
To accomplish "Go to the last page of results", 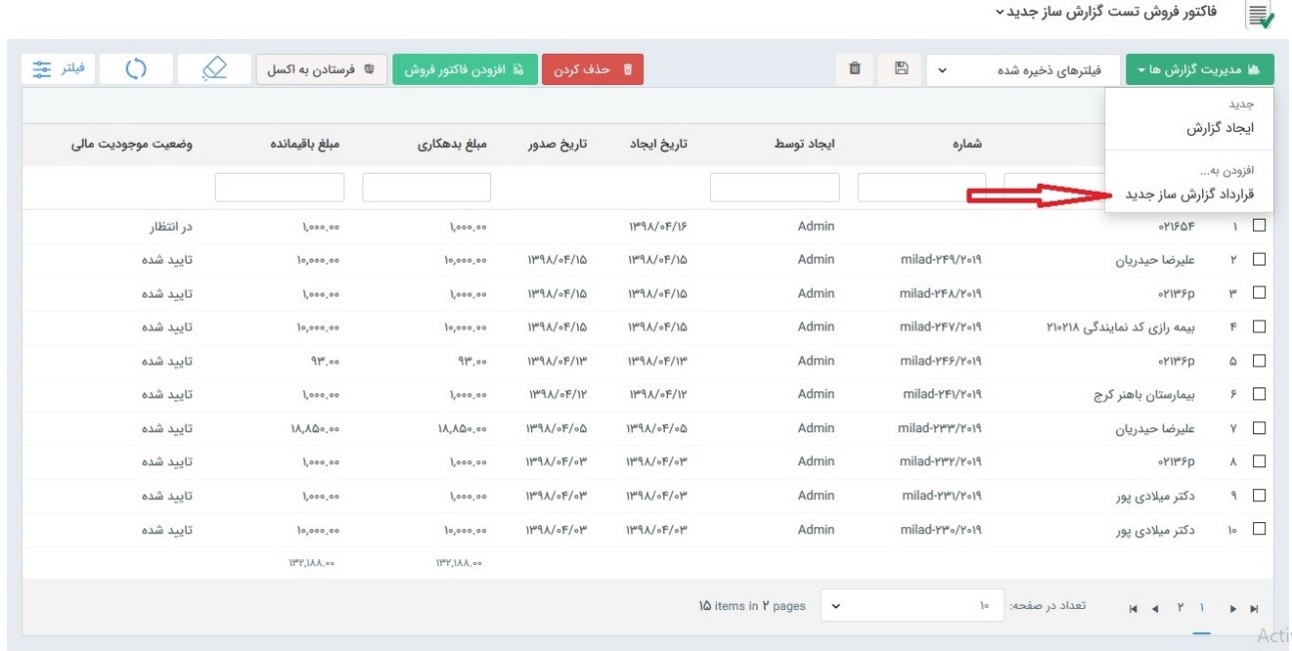I will pyautogui.click(x=1131, y=608).
